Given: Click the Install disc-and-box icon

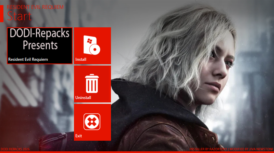Looking at the screenshot, I should (91, 45).
